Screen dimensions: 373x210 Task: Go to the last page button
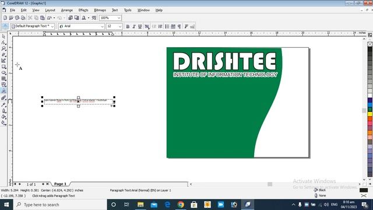tap(48, 184)
